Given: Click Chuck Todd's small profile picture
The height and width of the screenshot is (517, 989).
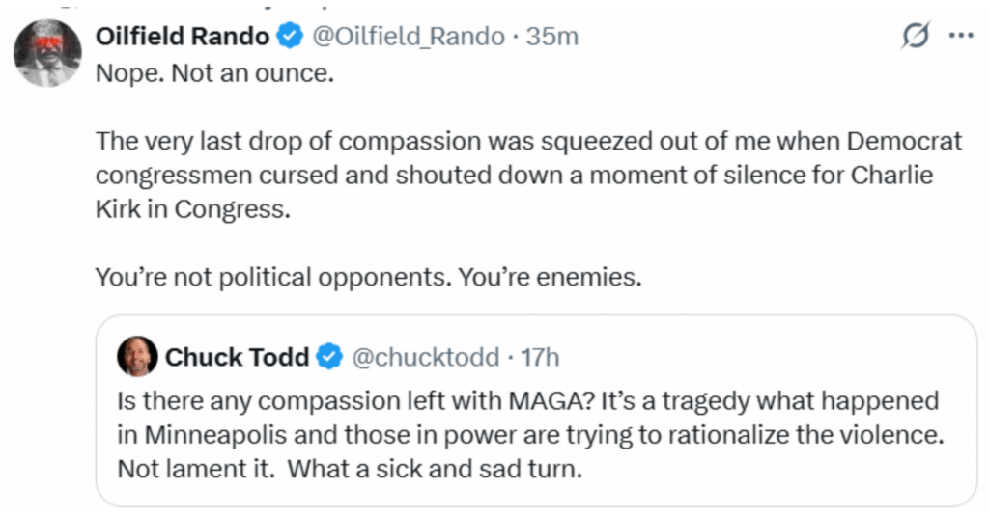Looking at the screenshot, I should click(136, 357).
